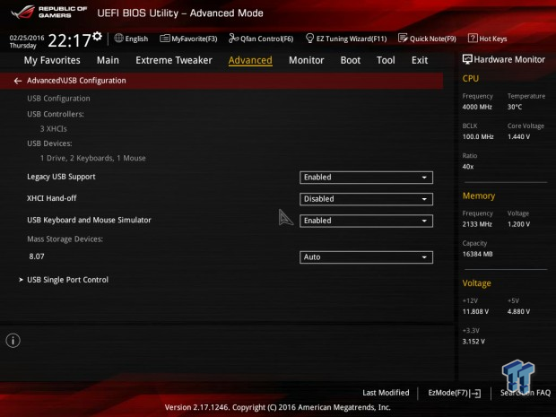Click the ROG logo in header
The height and width of the screenshot is (417, 556).
click(x=22, y=13)
